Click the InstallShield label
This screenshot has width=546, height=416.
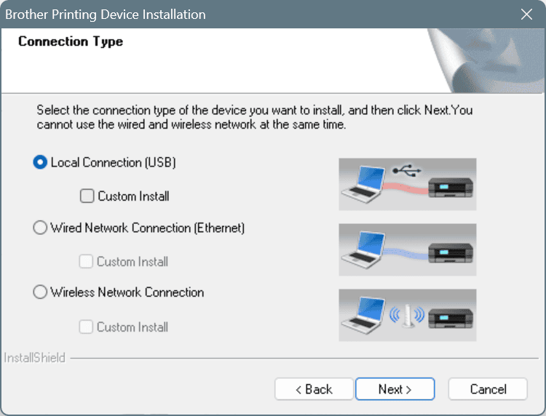pos(35,358)
